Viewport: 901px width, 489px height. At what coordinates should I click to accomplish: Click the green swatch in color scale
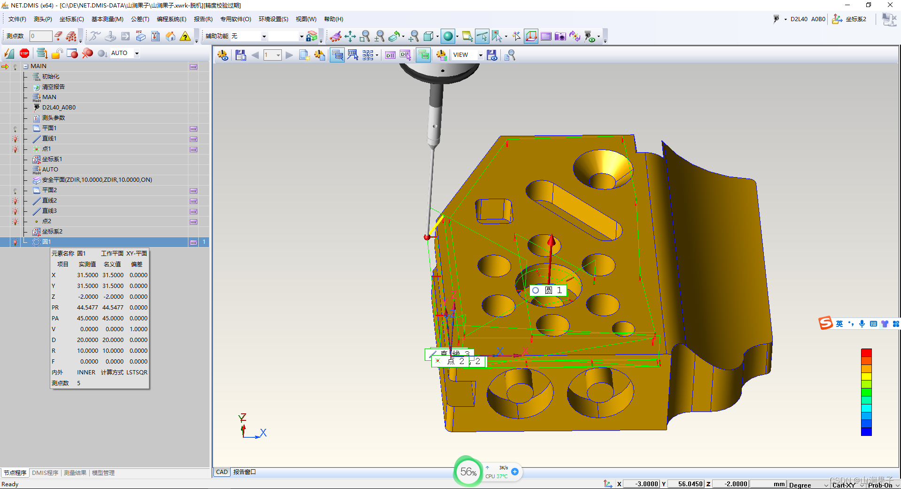click(x=866, y=392)
